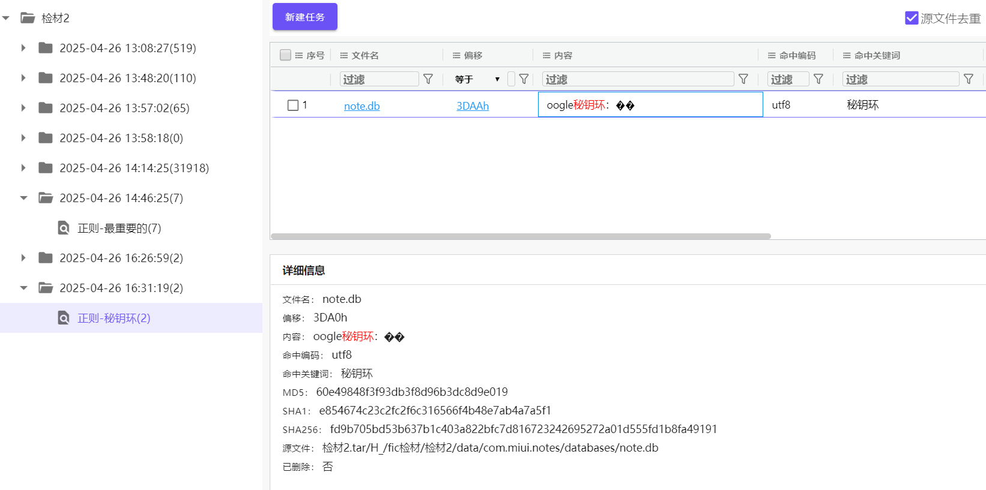Open the 序号 column menu icon
986x490 pixels.
tap(299, 55)
